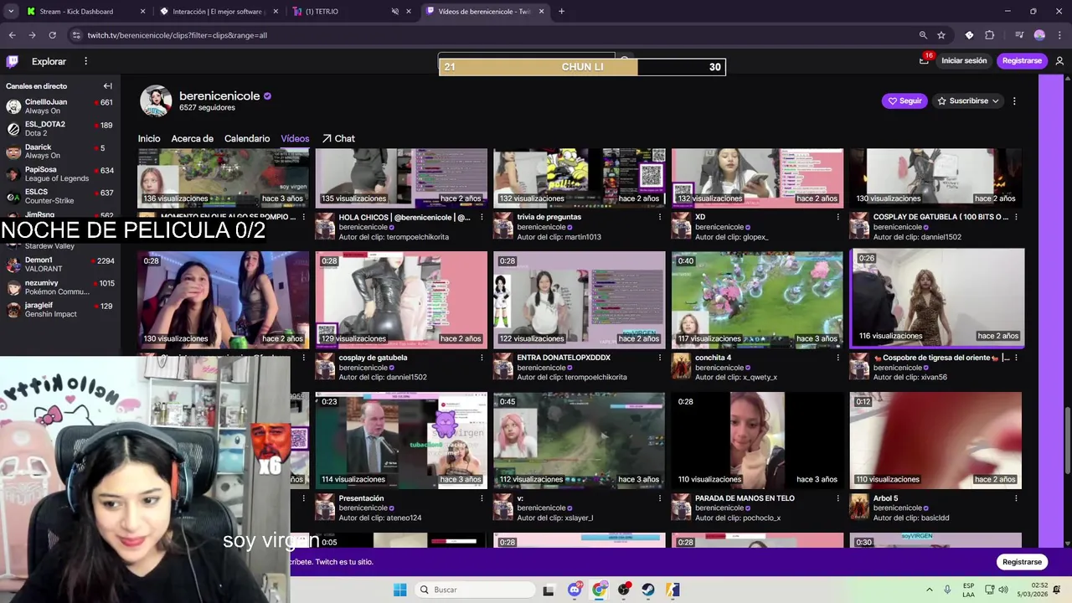Open the user profile icon in Twitch header
This screenshot has width=1072, height=603.
pyautogui.click(x=1059, y=61)
